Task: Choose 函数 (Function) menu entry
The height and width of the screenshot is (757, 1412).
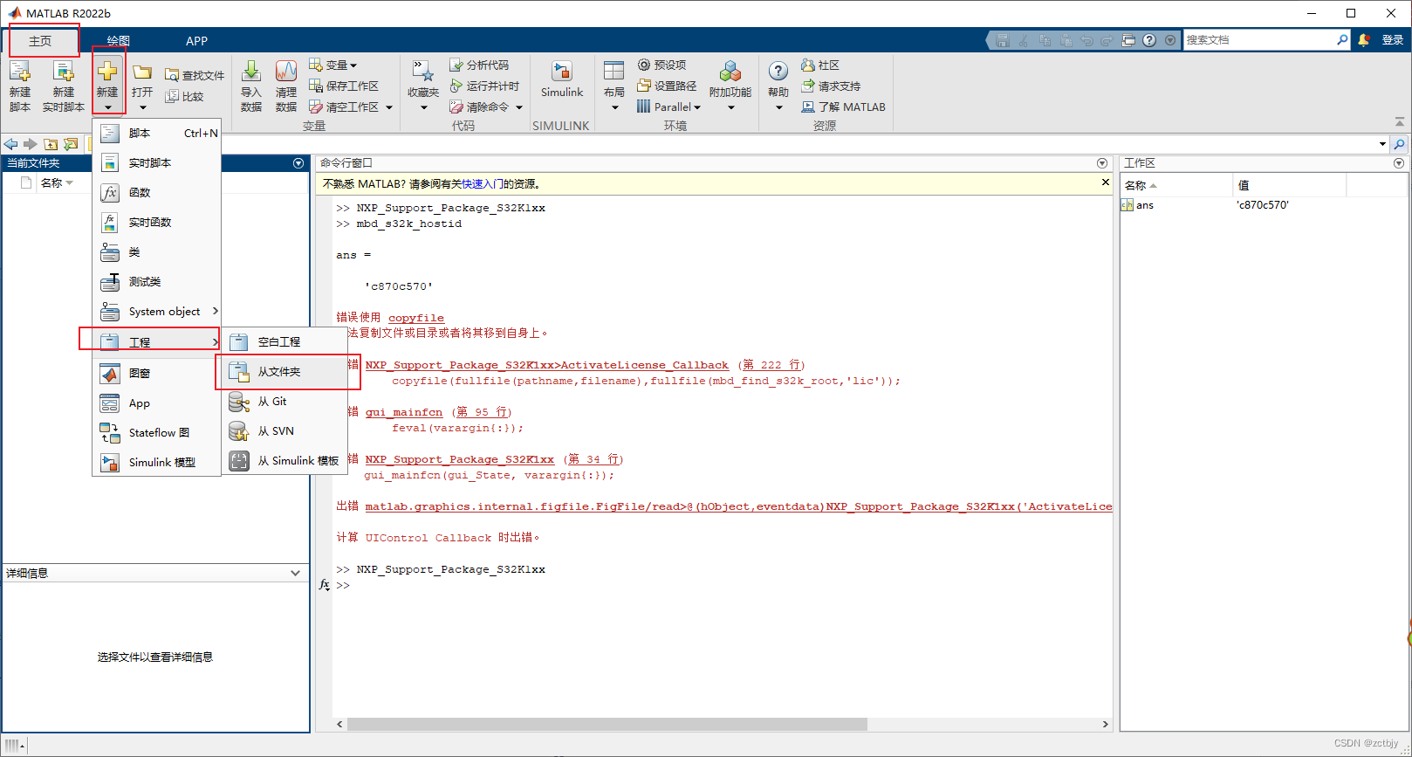Action: click(157, 192)
